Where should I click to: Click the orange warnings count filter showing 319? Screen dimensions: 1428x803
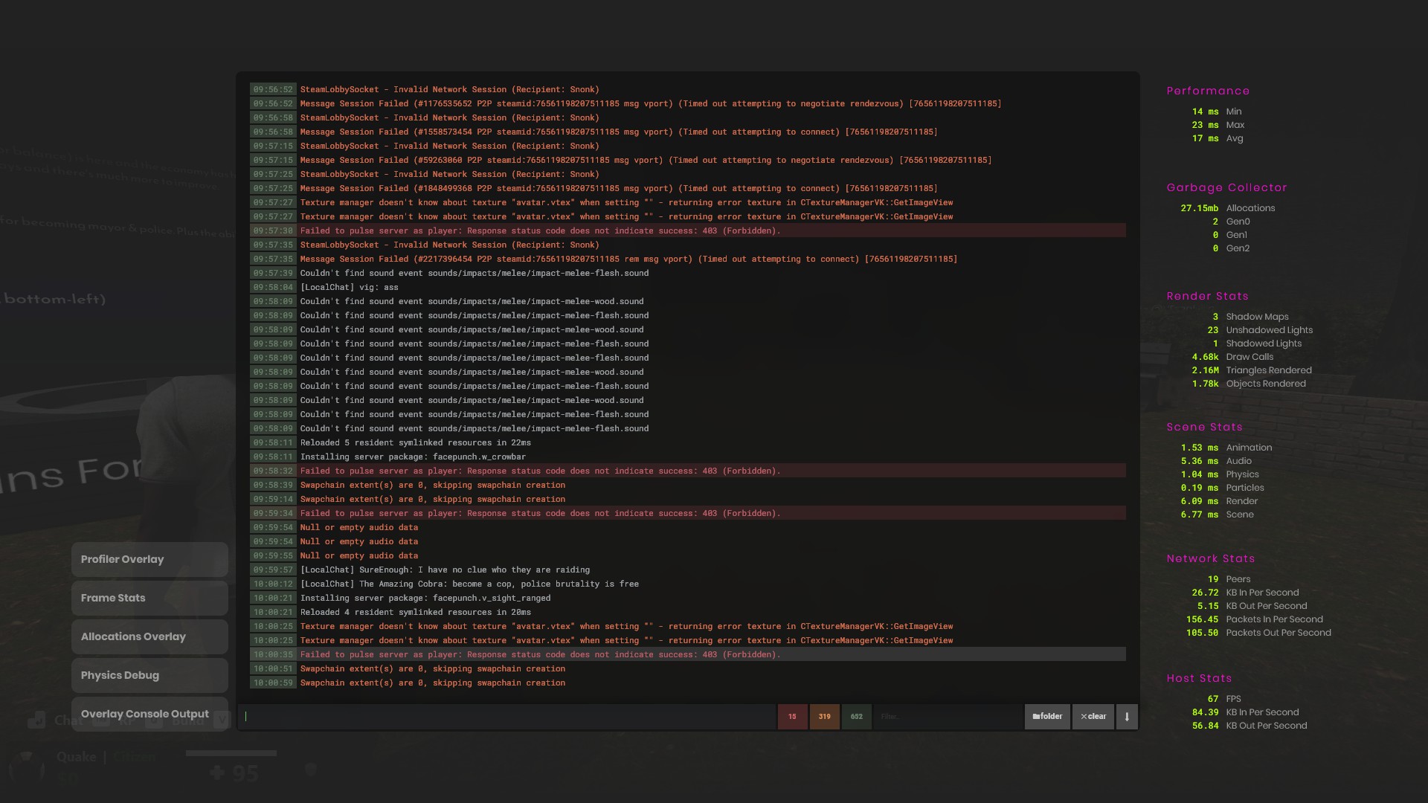click(824, 717)
